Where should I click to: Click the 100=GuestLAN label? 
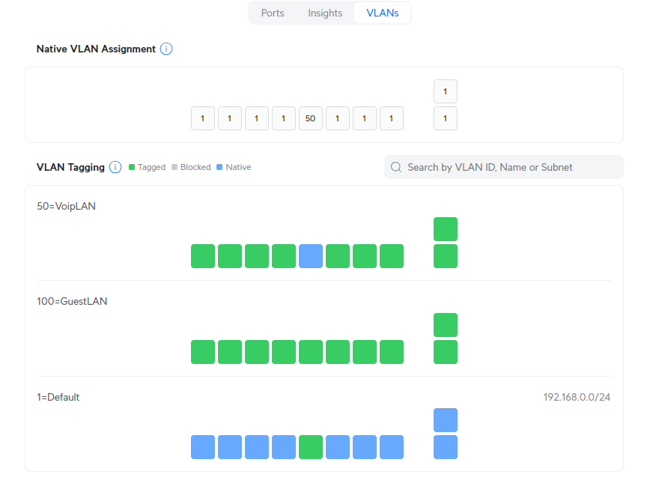(x=72, y=301)
